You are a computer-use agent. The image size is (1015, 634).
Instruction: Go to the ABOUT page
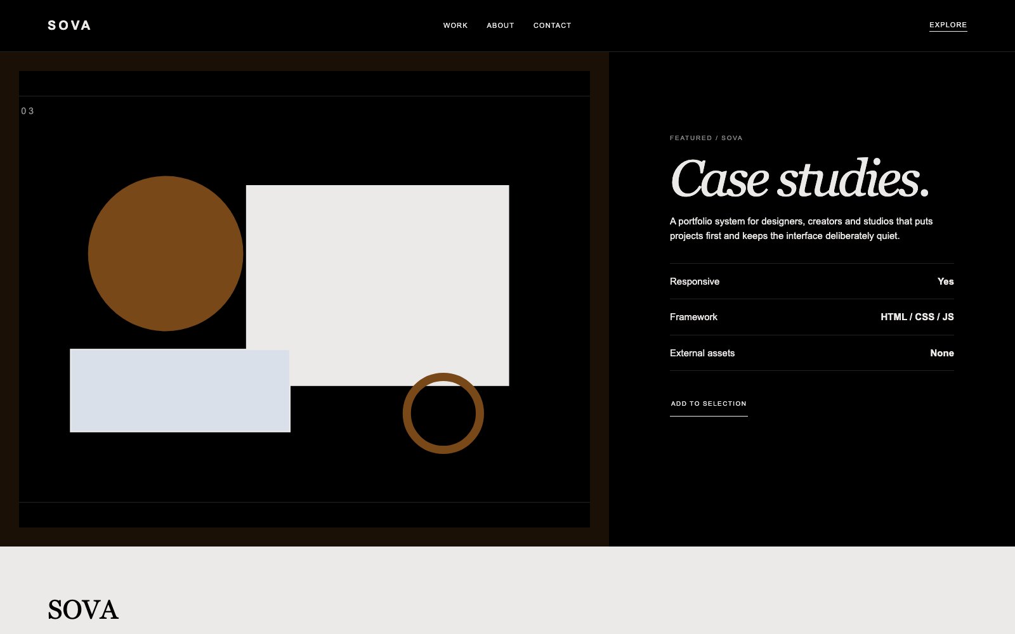pos(501,25)
